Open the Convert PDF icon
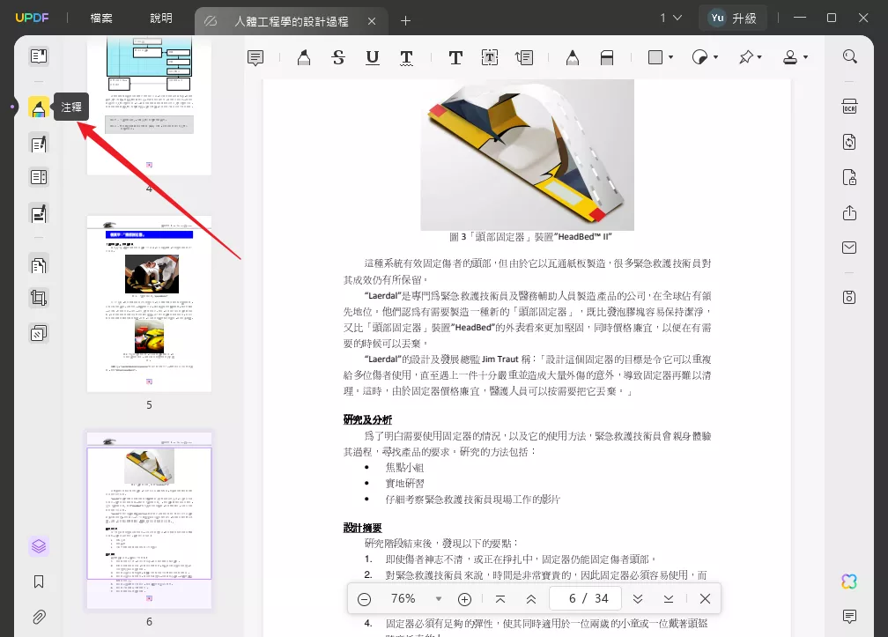Image resolution: width=888 pixels, height=637 pixels. pos(849,142)
